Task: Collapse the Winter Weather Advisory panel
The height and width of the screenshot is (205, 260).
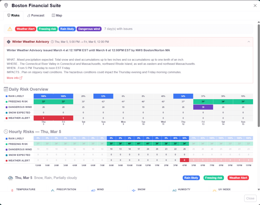Action: pyautogui.click(x=249, y=42)
